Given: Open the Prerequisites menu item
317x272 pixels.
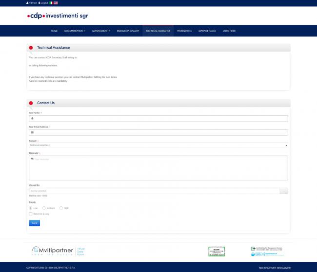Looking at the screenshot, I should (184, 31).
